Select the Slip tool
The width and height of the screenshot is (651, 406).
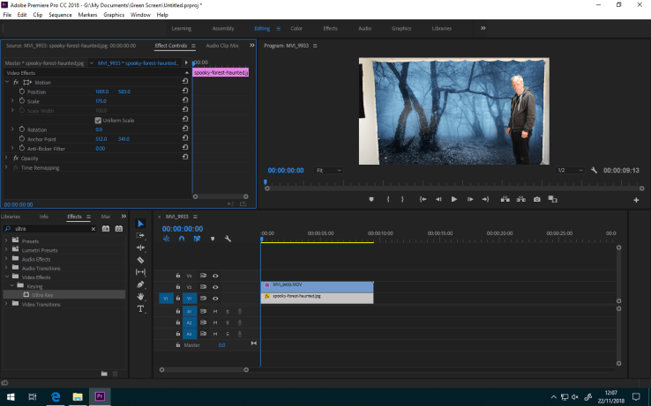click(140, 272)
